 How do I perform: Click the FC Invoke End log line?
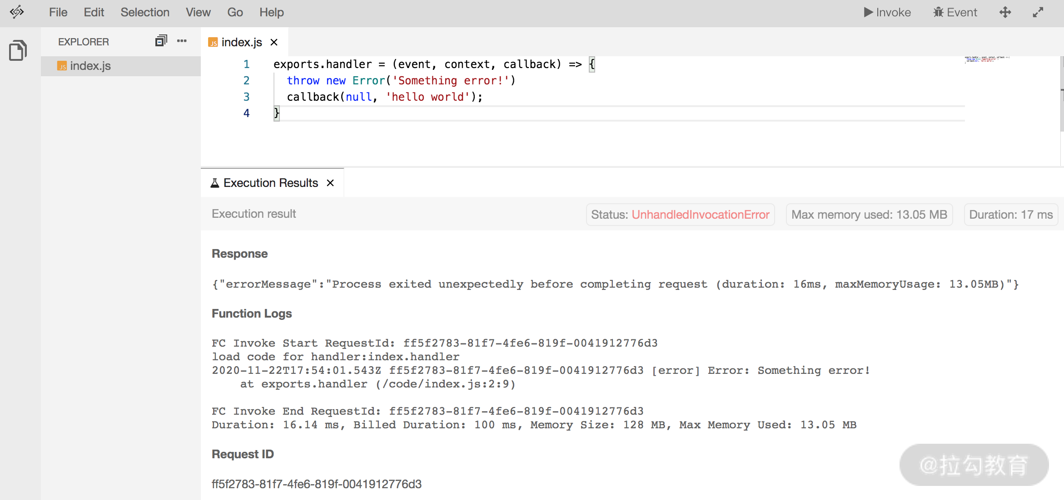tap(428, 411)
